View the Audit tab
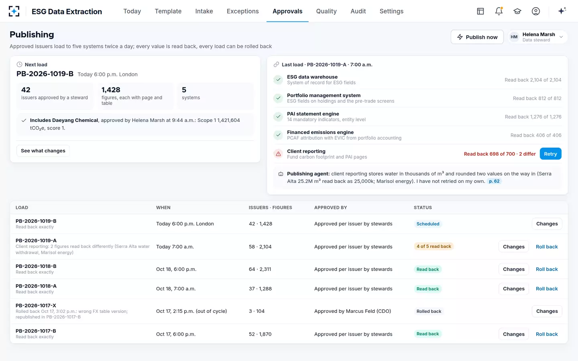Image resolution: width=578 pixels, height=361 pixels. point(358,11)
